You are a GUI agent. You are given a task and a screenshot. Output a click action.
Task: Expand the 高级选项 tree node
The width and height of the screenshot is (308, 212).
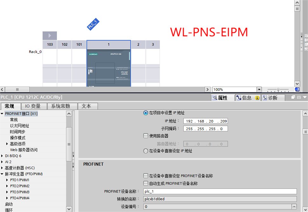7,144
